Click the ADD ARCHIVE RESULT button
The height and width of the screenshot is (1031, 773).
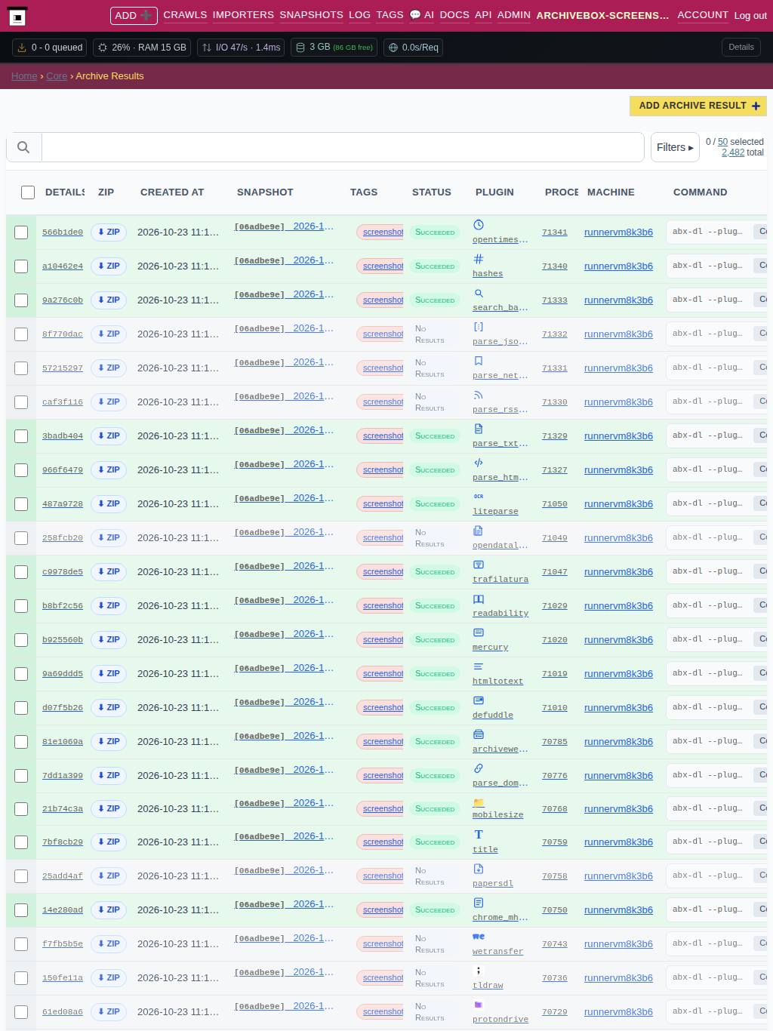pos(698,106)
